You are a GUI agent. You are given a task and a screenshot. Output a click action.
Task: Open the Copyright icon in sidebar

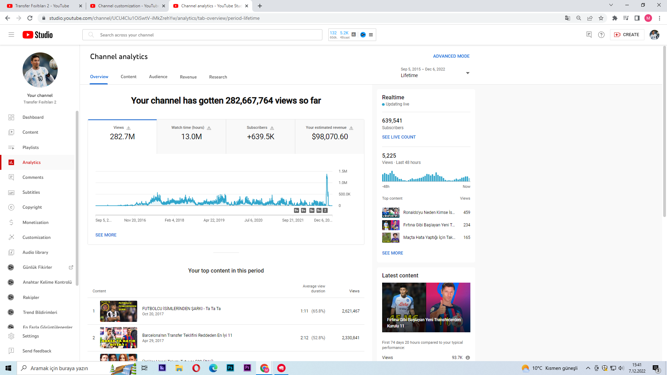11,207
